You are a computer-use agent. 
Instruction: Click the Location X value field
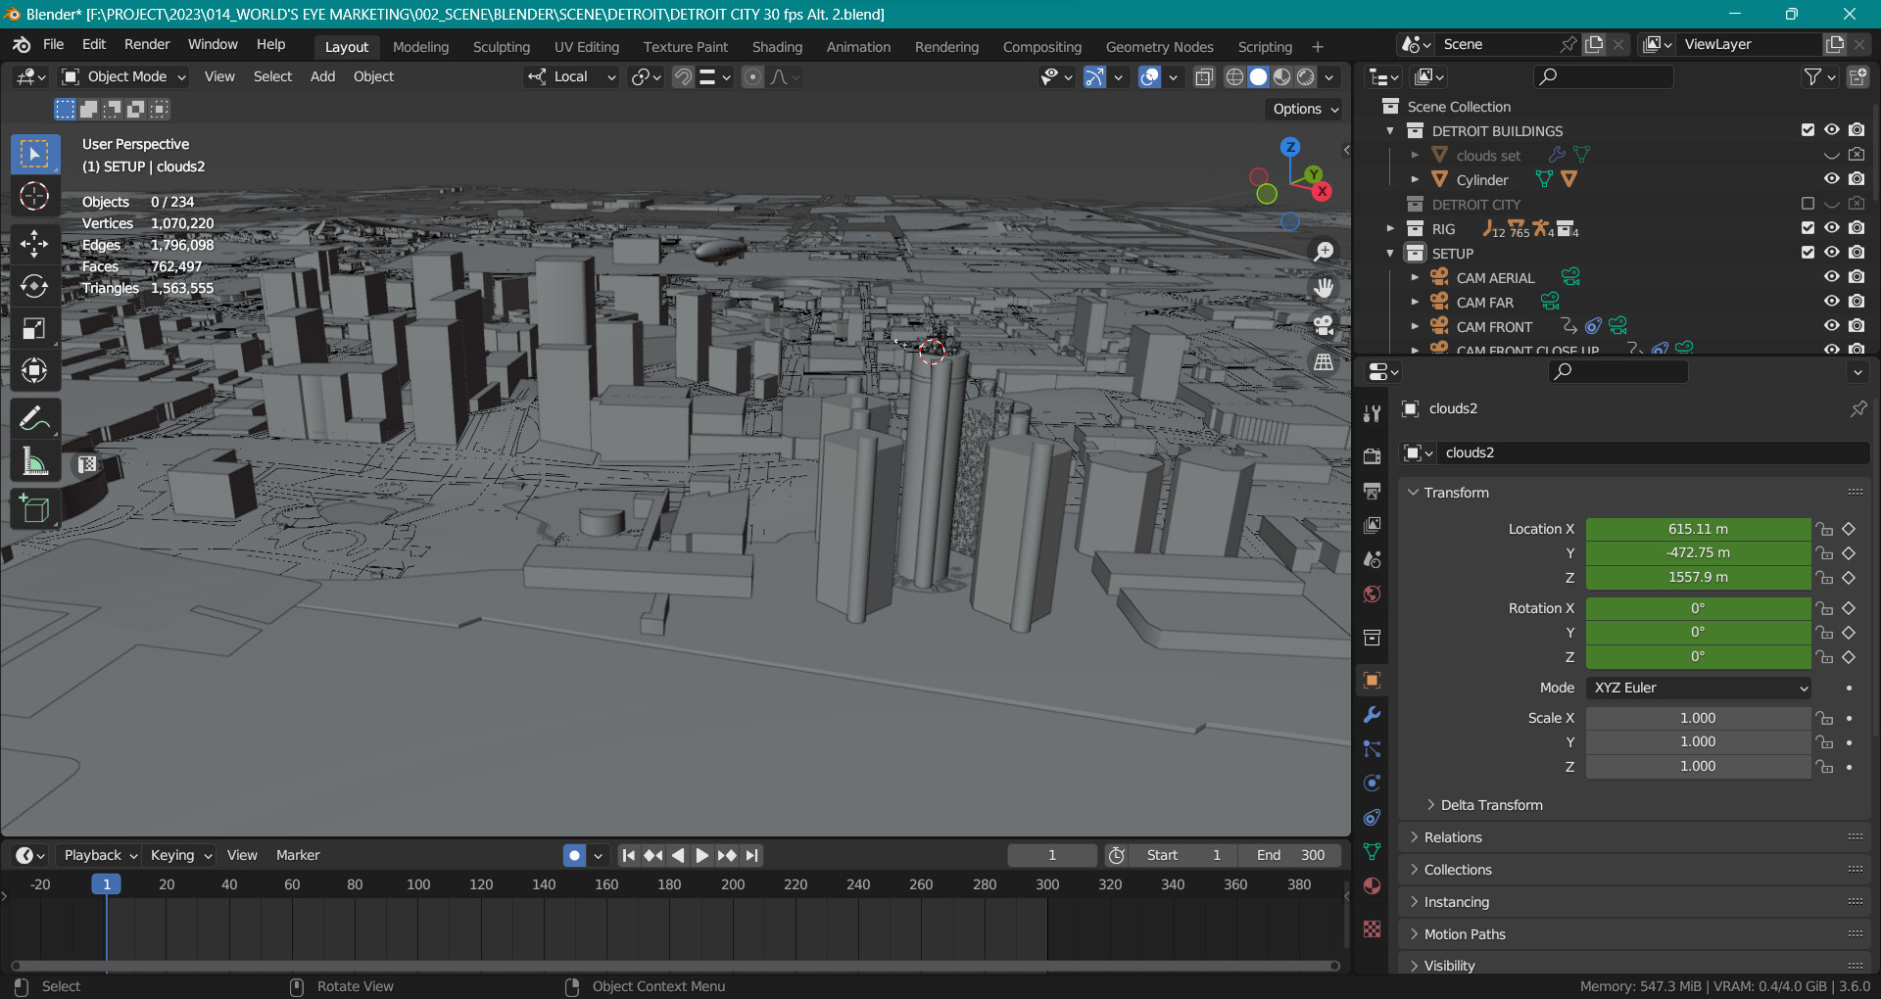[1698, 529]
